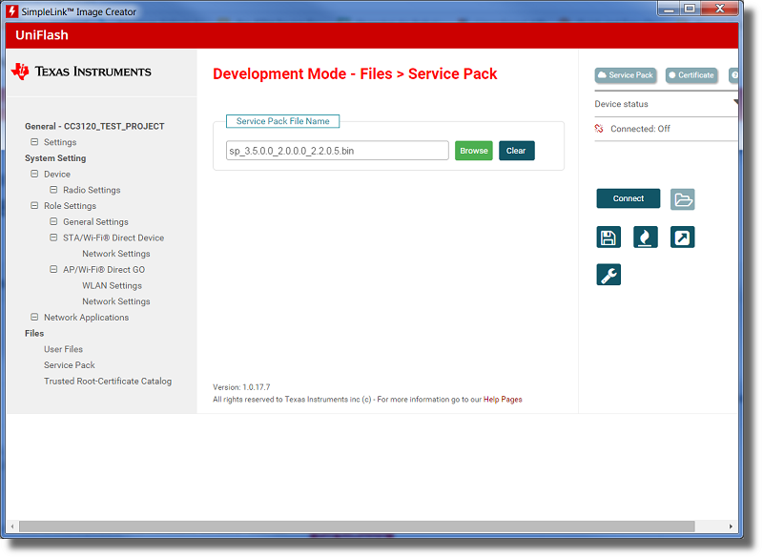Image resolution: width=763 pixels, height=558 pixels.
Task: Click the export arrow icon
Action: click(682, 238)
